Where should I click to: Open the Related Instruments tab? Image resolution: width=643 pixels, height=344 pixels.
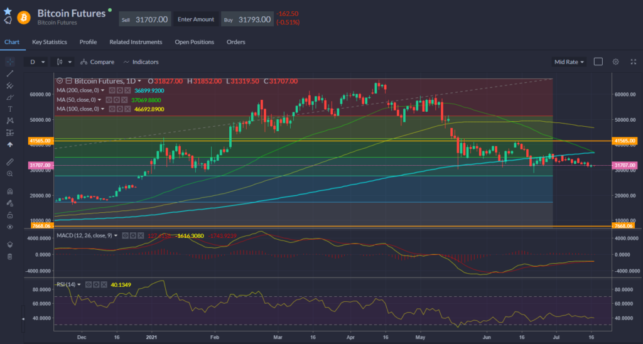136,42
